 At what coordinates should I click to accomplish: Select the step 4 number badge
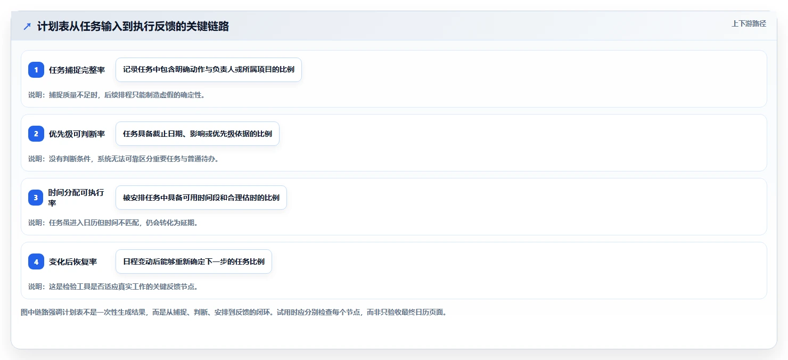coord(36,261)
